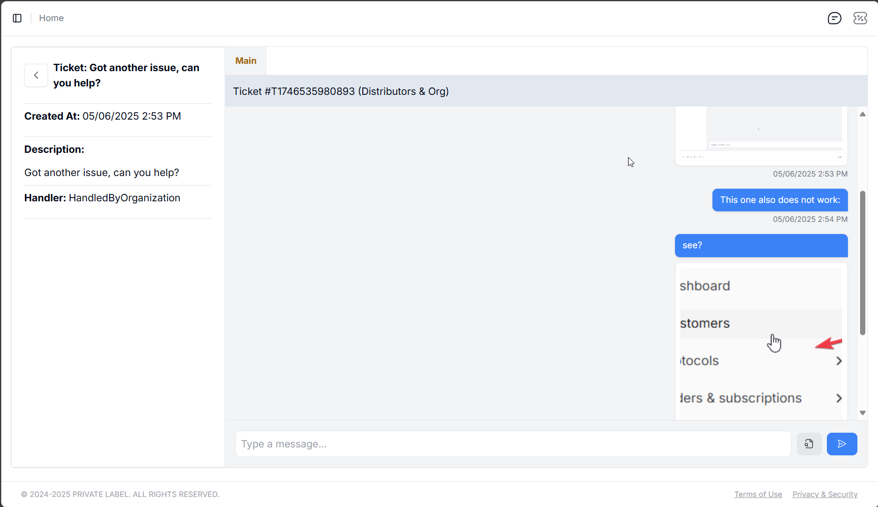
Task: Switch to the Main tab
Action: 246,61
